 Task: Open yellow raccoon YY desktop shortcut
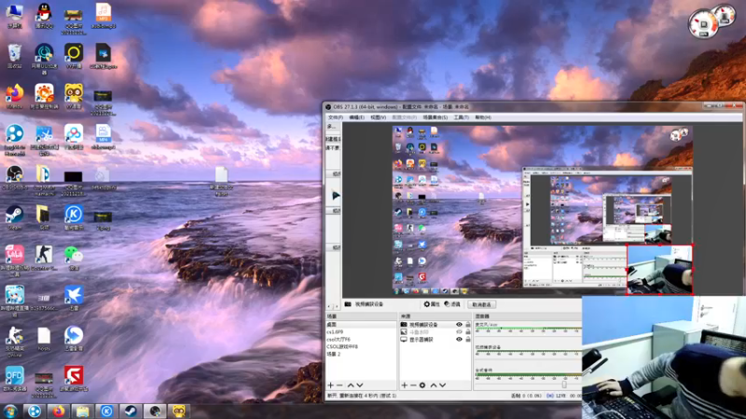(74, 97)
